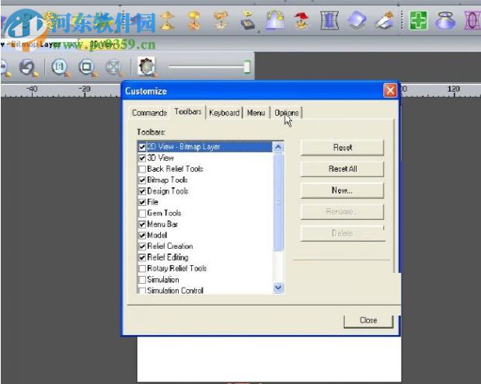Uncheck the Relief Editing checkbox

pyautogui.click(x=142, y=257)
